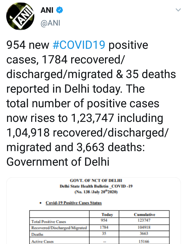Click the @ANI handle
The height and width of the screenshot is (244, 184).
50,23
